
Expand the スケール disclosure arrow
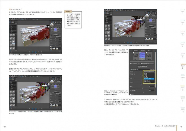(130, 74)
